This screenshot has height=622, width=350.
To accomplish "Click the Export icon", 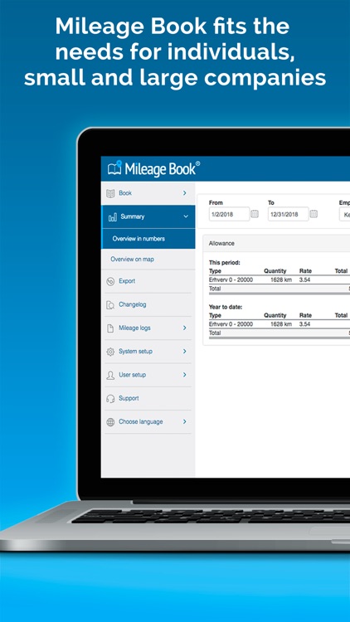I will 110,282.
